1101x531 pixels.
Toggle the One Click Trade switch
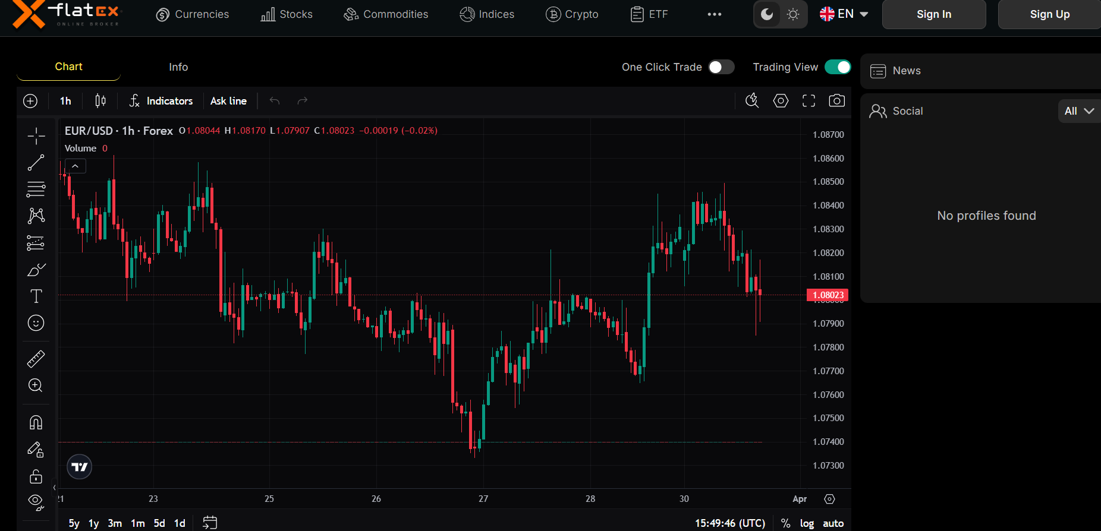[x=721, y=67]
